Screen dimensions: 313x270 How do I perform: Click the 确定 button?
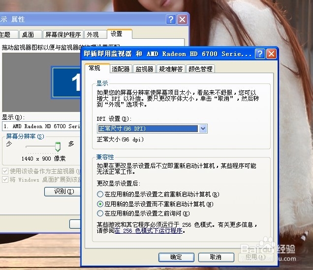[176, 257]
